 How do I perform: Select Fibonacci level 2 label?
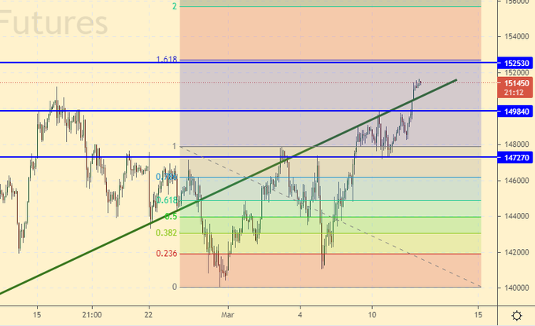[174, 6]
